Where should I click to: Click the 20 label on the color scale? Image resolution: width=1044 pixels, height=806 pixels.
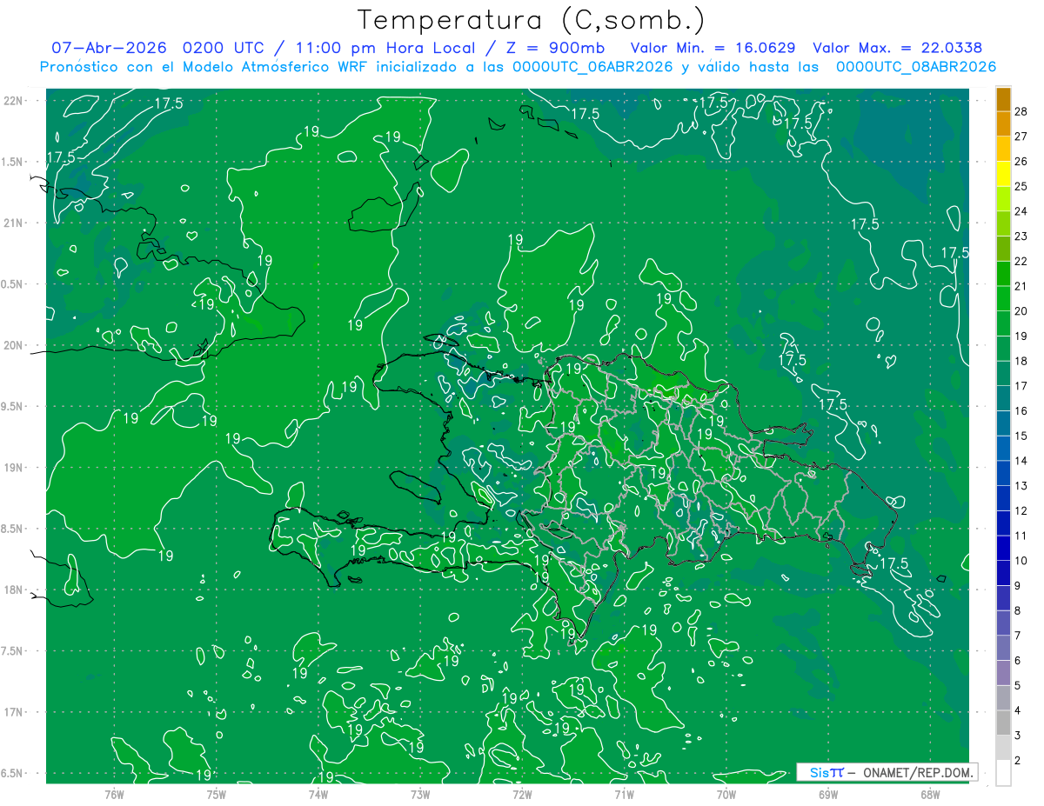pyautogui.click(x=1021, y=311)
